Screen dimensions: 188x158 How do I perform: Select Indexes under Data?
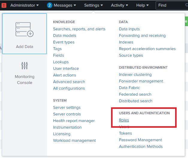pos(126,42)
